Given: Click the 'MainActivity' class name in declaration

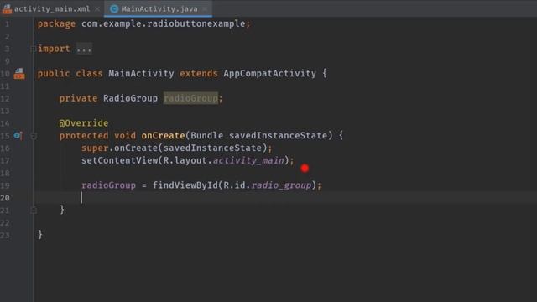Looking at the screenshot, I should click(141, 73).
